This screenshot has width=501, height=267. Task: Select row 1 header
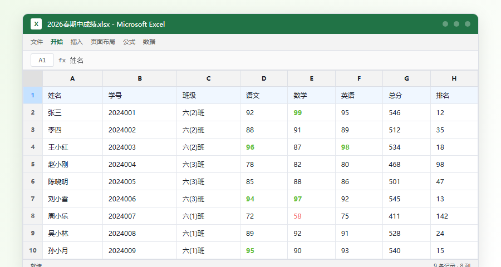(33, 95)
